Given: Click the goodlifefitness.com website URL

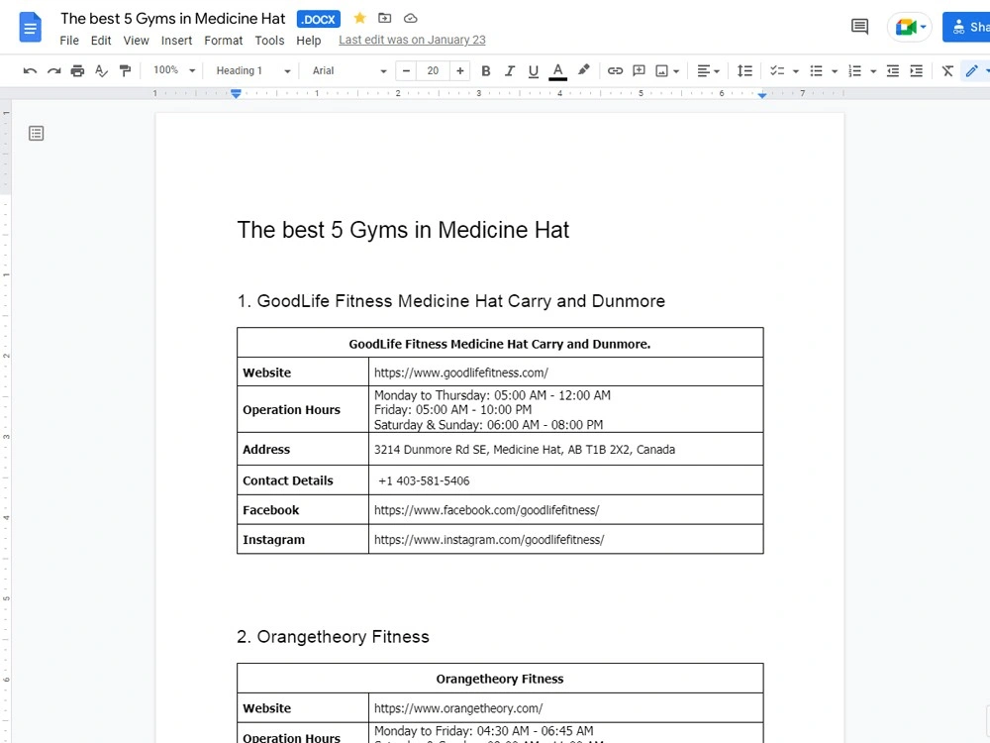Looking at the screenshot, I should pos(461,372).
